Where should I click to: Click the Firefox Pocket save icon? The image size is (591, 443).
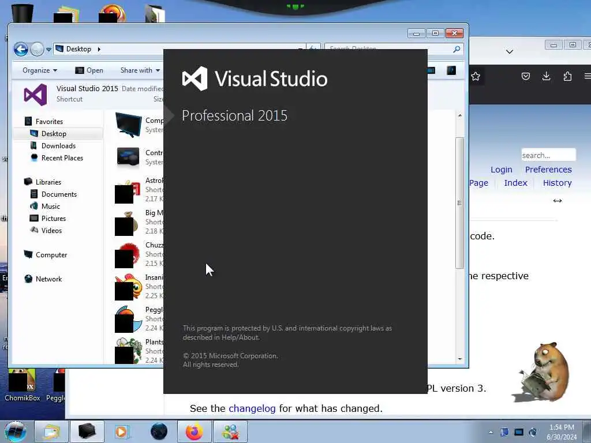[526, 77]
